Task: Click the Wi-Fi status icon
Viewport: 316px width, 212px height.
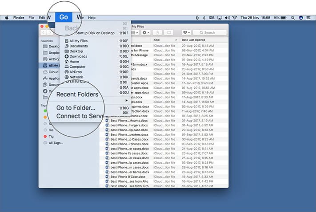Action: pos(235,18)
